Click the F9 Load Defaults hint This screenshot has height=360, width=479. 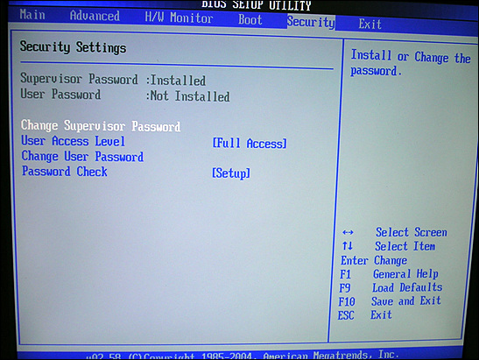point(391,287)
